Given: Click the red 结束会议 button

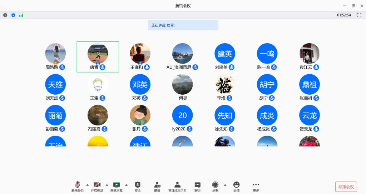Looking at the screenshot, I should pyautogui.click(x=346, y=187).
